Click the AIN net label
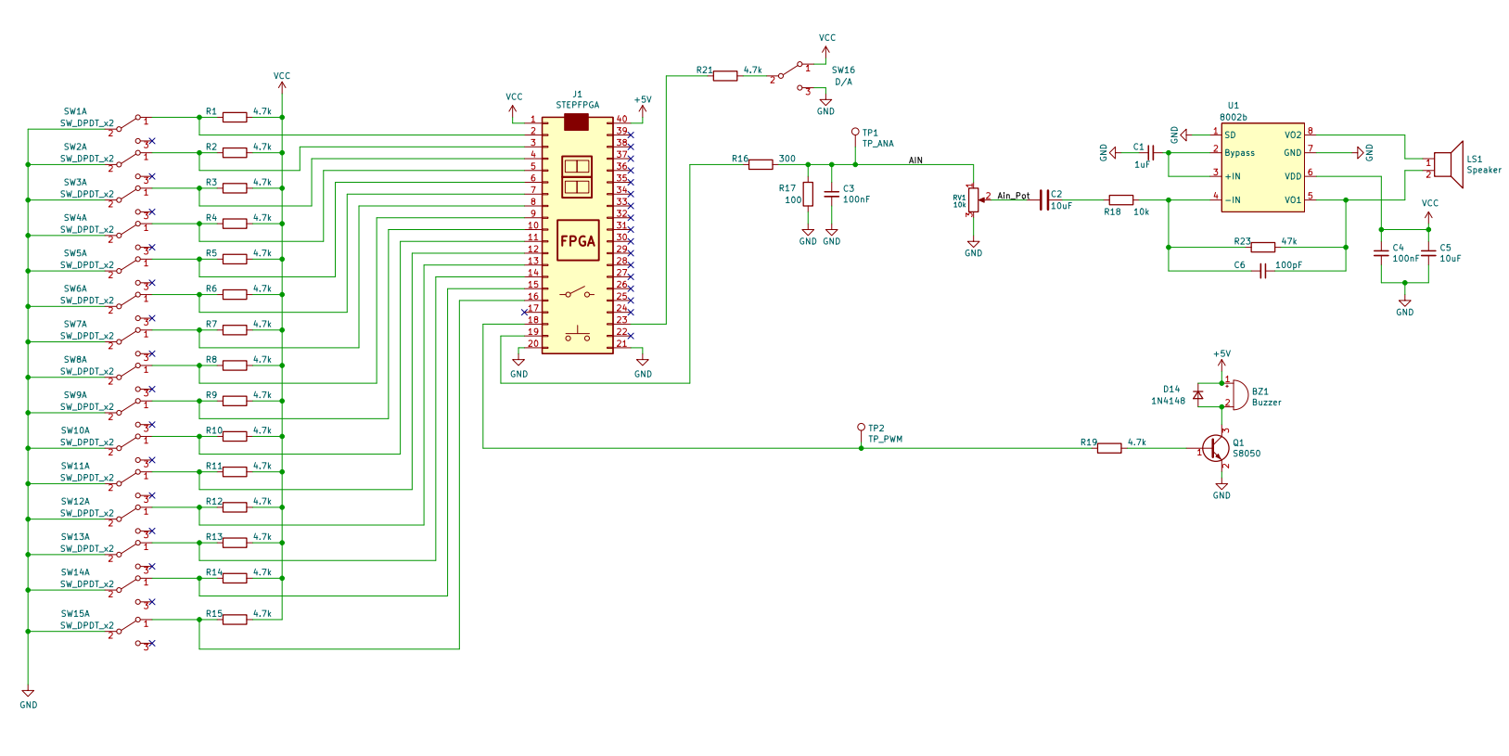 click(x=915, y=160)
